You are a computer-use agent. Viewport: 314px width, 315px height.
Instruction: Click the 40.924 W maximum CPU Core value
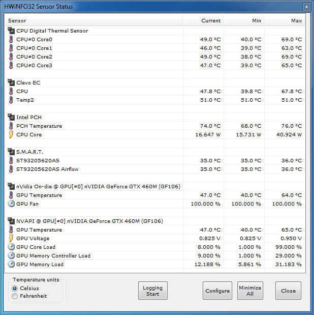coord(289,134)
